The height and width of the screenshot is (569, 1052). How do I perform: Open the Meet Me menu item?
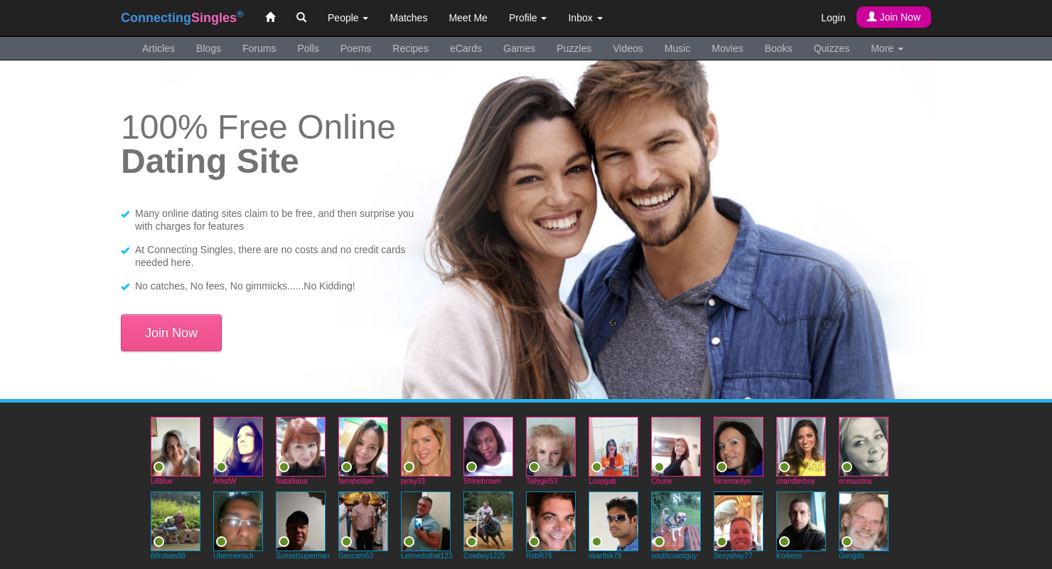(x=468, y=18)
